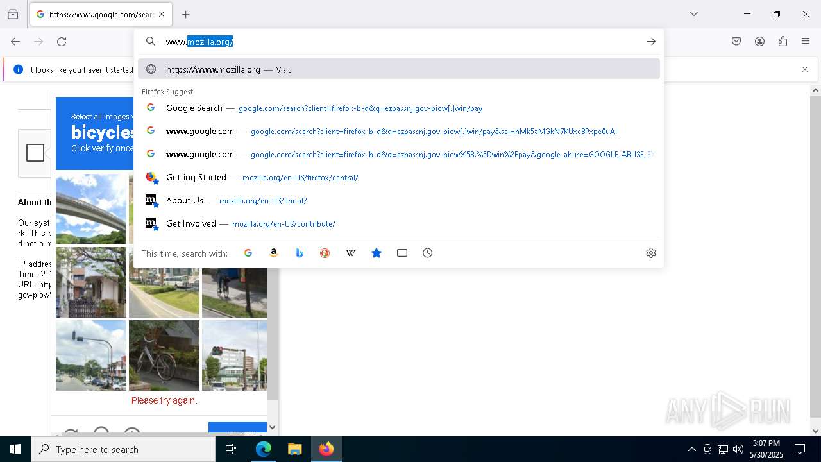The height and width of the screenshot is (462, 821).
Task: Open File Explorer from taskbar
Action: point(294,449)
